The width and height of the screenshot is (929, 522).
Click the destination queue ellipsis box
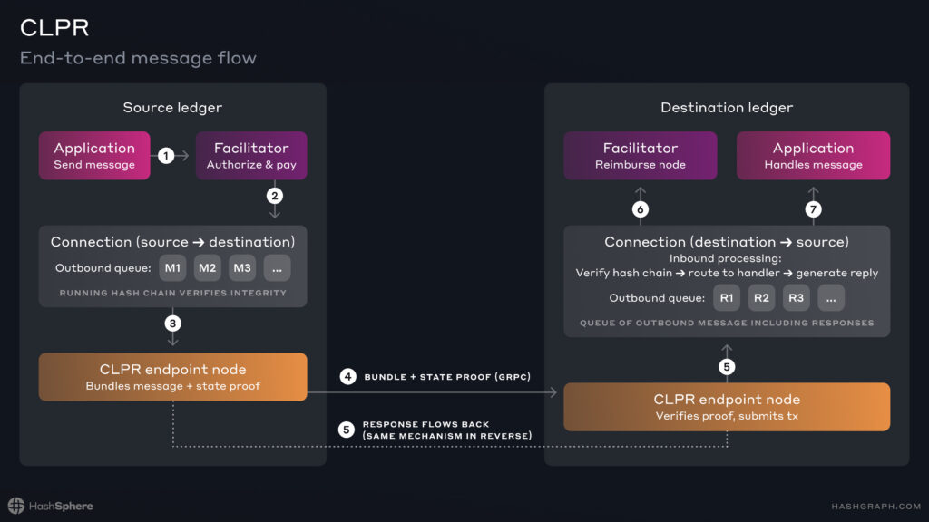coord(831,297)
